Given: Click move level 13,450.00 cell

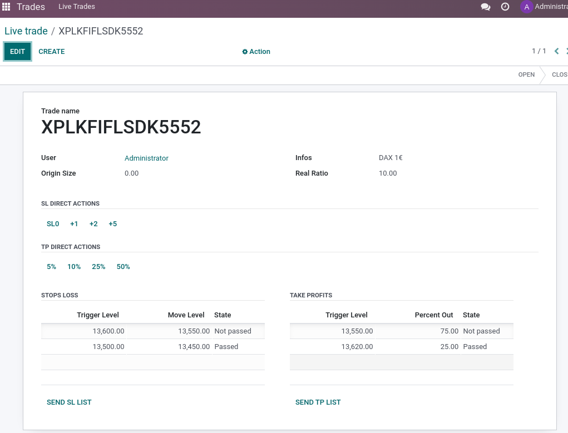Looking at the screenshot, I should pyautogui.click(x=169, y=346).
